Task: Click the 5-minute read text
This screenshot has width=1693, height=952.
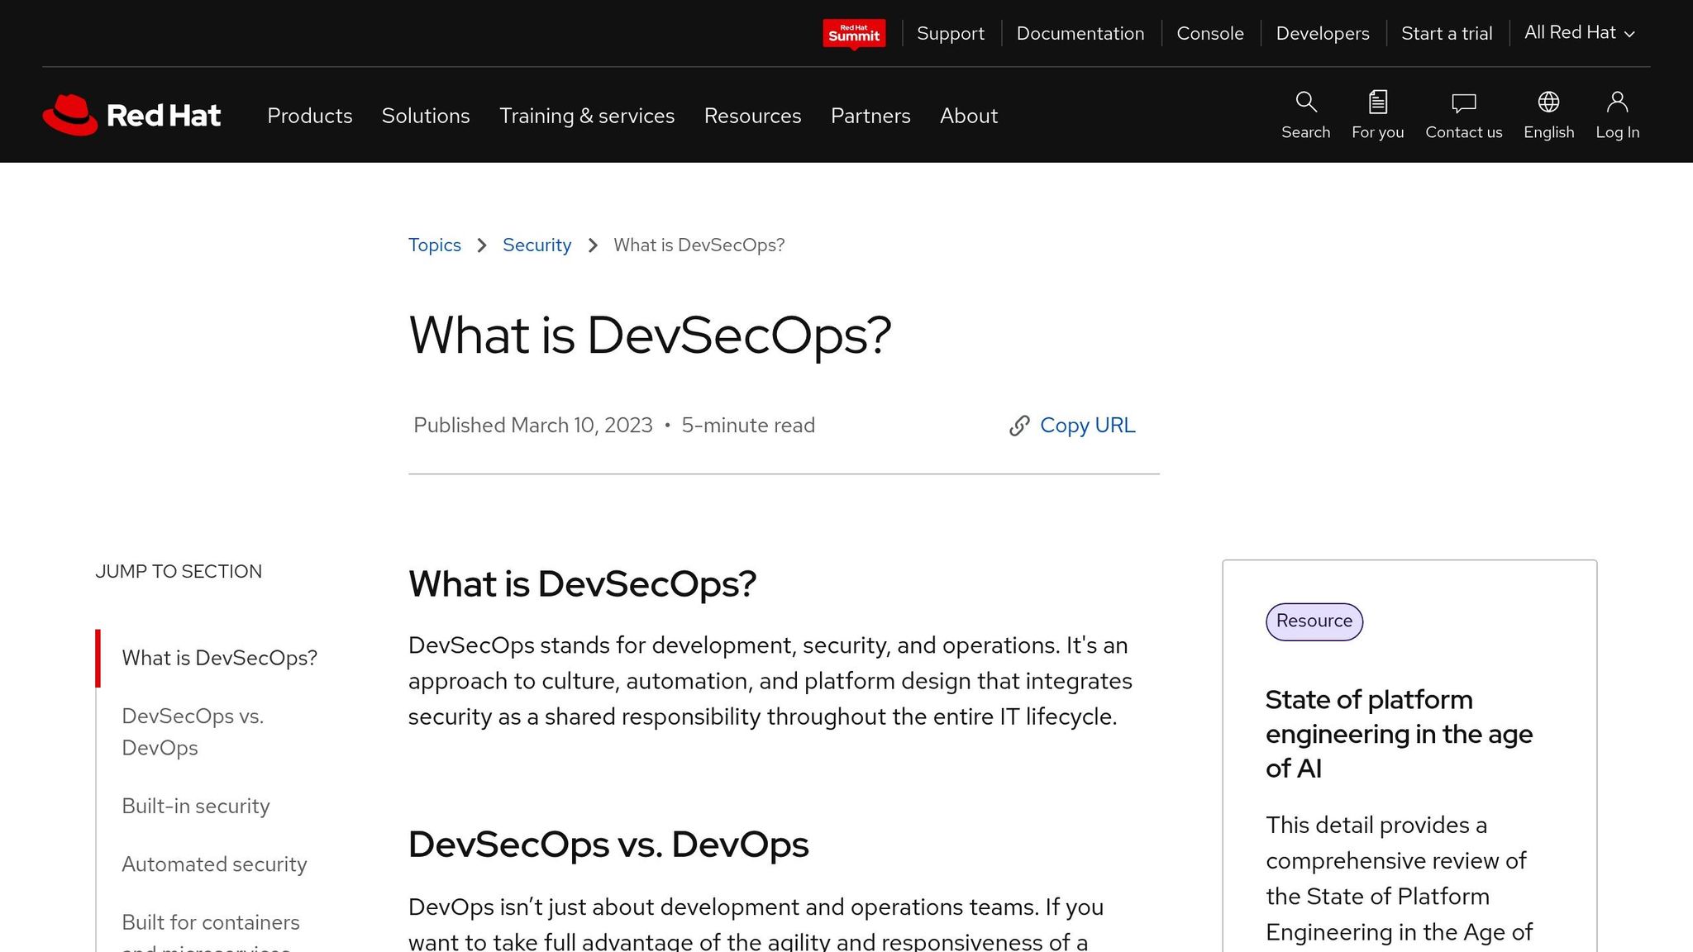Action: click(748, 426)
